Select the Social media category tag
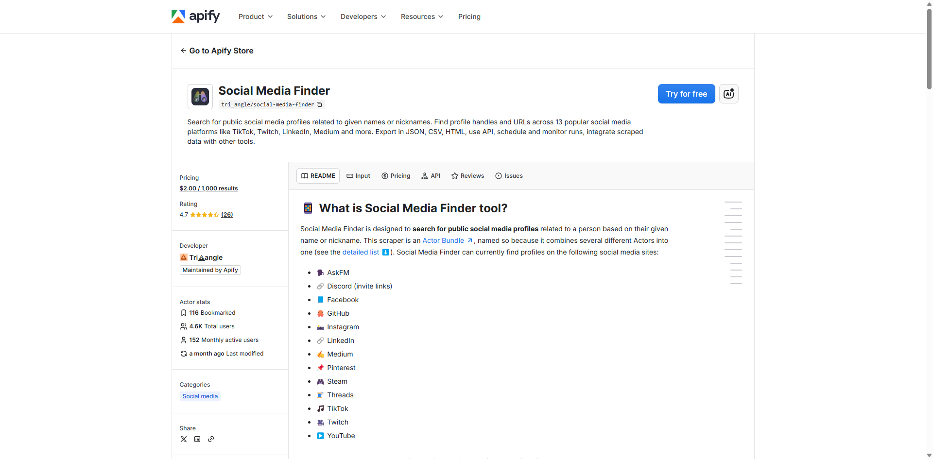The image size is (933, 459). tap(199, 396)
